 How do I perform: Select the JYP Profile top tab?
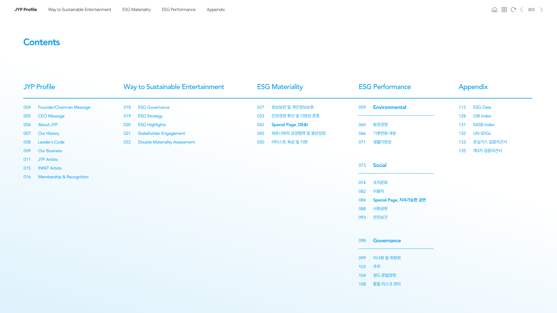click(x=26, y=10)
